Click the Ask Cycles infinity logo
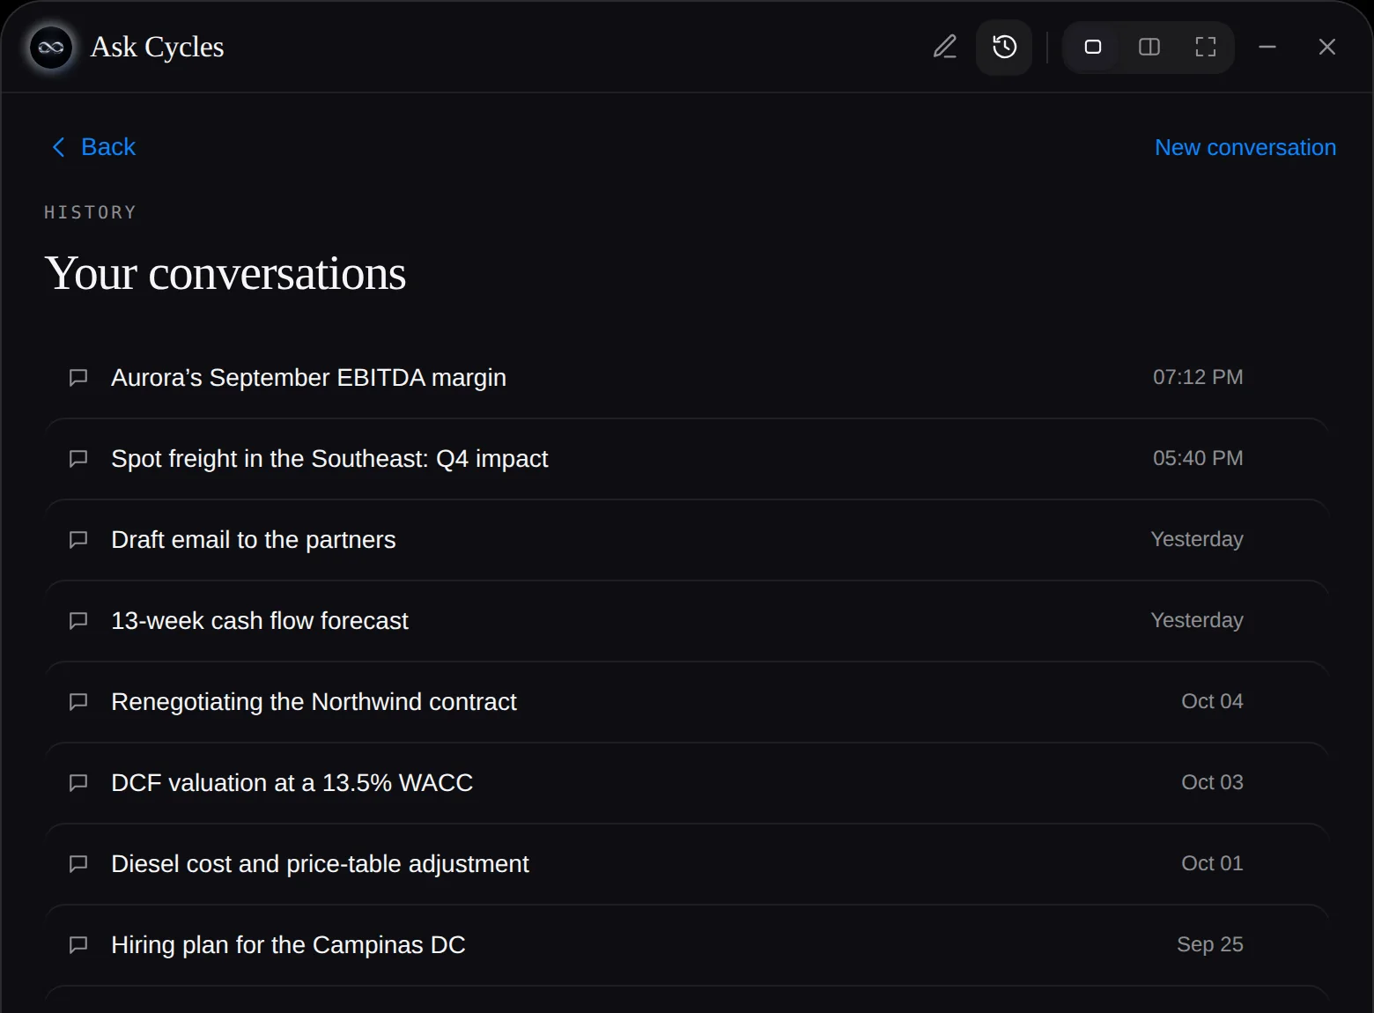Screen dimensions: 1374x1013 click(51, 47)
